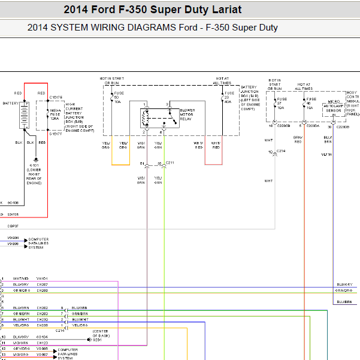Click the WHT/VIO wire label on pin 1
360x360 pixels.
pyautogui.click(x=20, y=279)
